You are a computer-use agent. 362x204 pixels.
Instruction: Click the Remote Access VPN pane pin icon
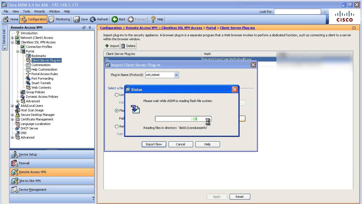point(90,27)
